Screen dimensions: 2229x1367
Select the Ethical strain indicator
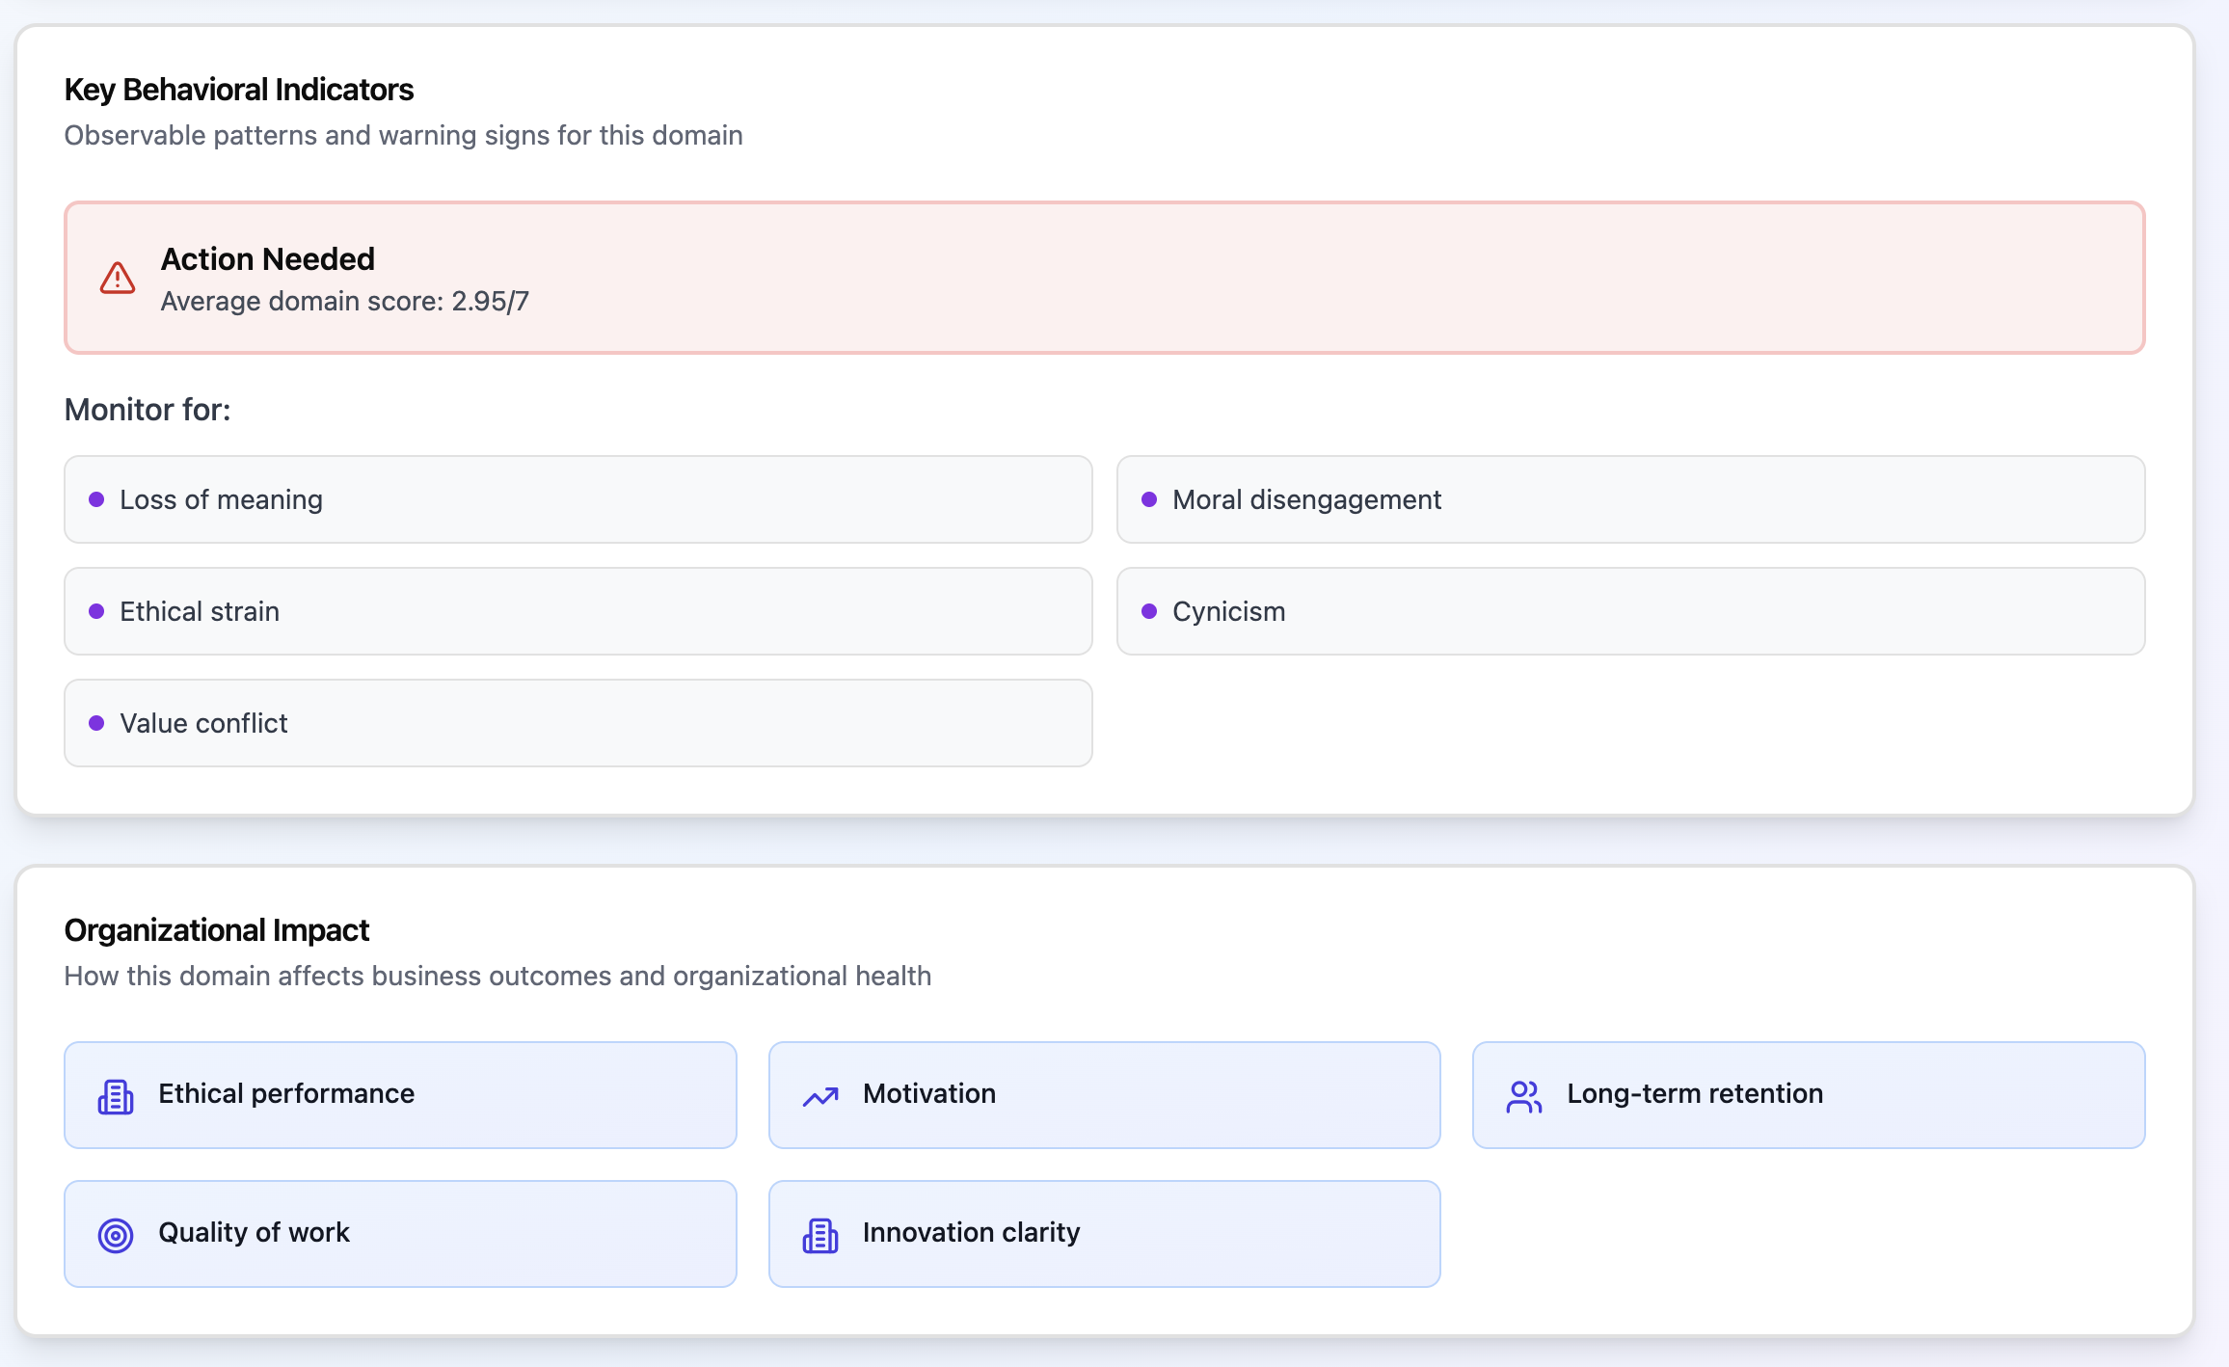(x=577, y=611)
